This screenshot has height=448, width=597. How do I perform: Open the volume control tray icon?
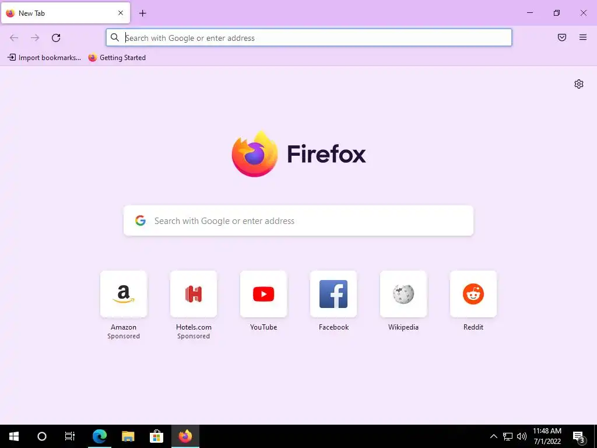click(x=522, y=436)
